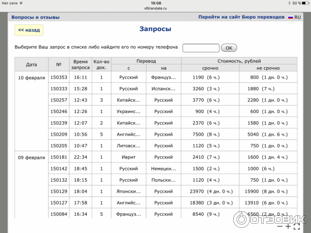Select request number 150129
The height and width of the screenshot is (233, 311).
[59, 191]
